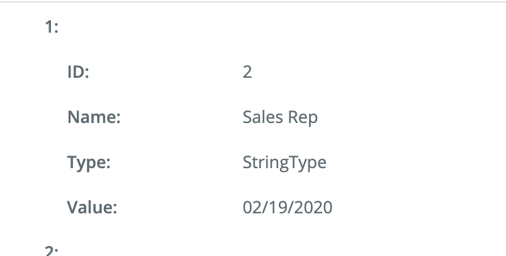Viewport: 506px width, 256px height.
Task: Select the '1:' item header
Action: [52, 27]
